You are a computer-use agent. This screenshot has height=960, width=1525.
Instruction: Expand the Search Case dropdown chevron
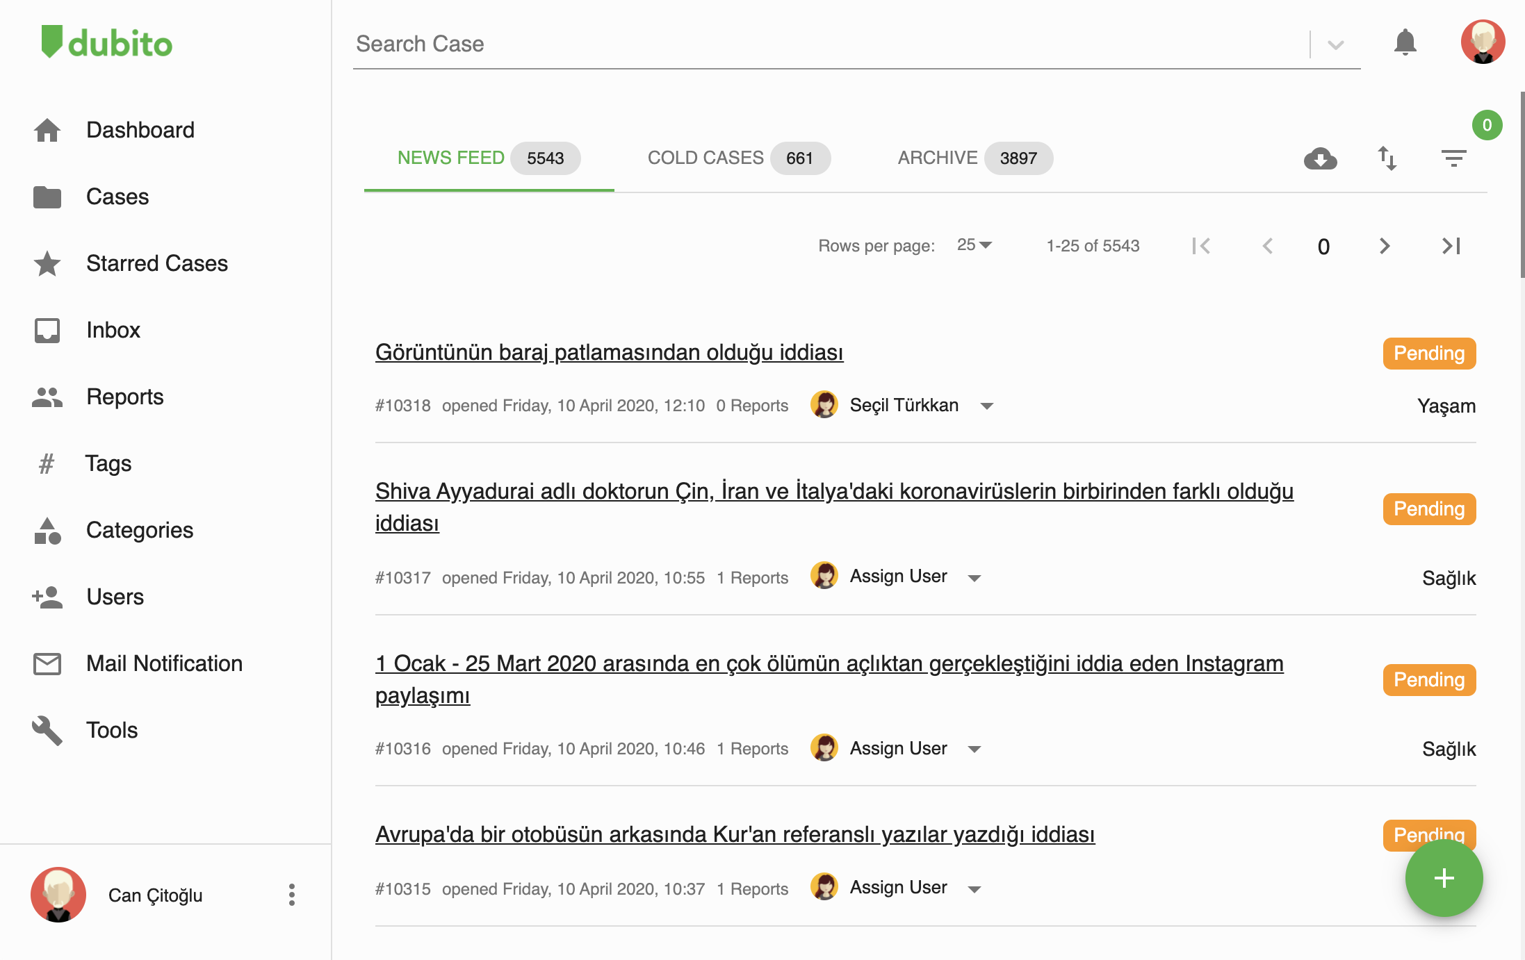coord(1335,44)
